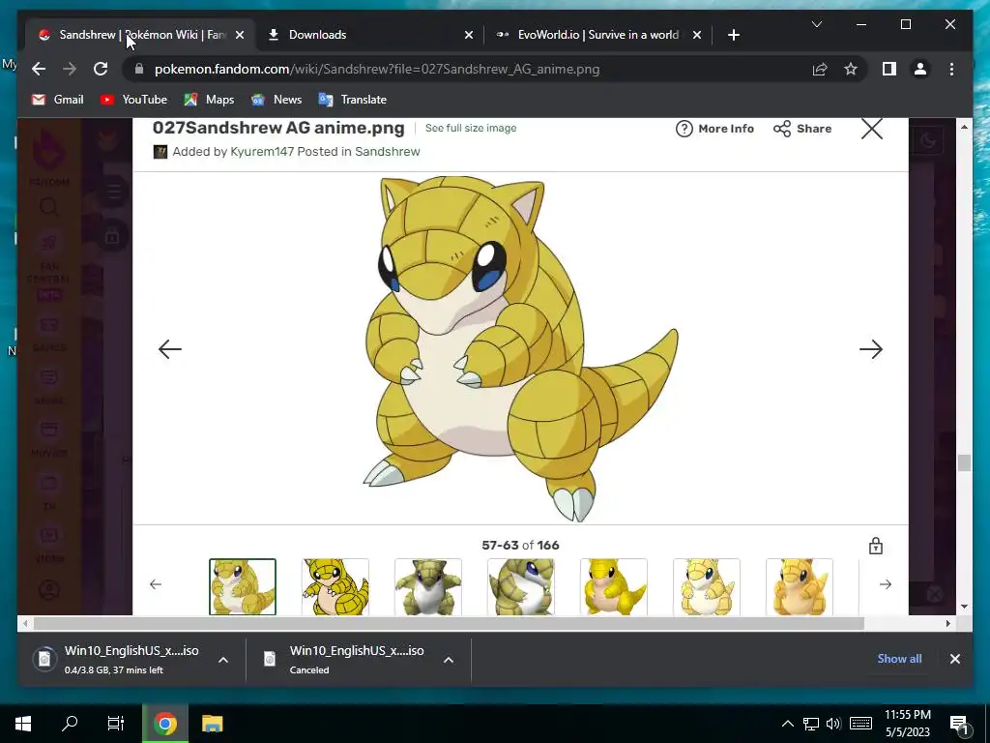The height and width of the screenshot is (743, 990).
Task: Open the network icon in the tray
Action: [811, 724]
